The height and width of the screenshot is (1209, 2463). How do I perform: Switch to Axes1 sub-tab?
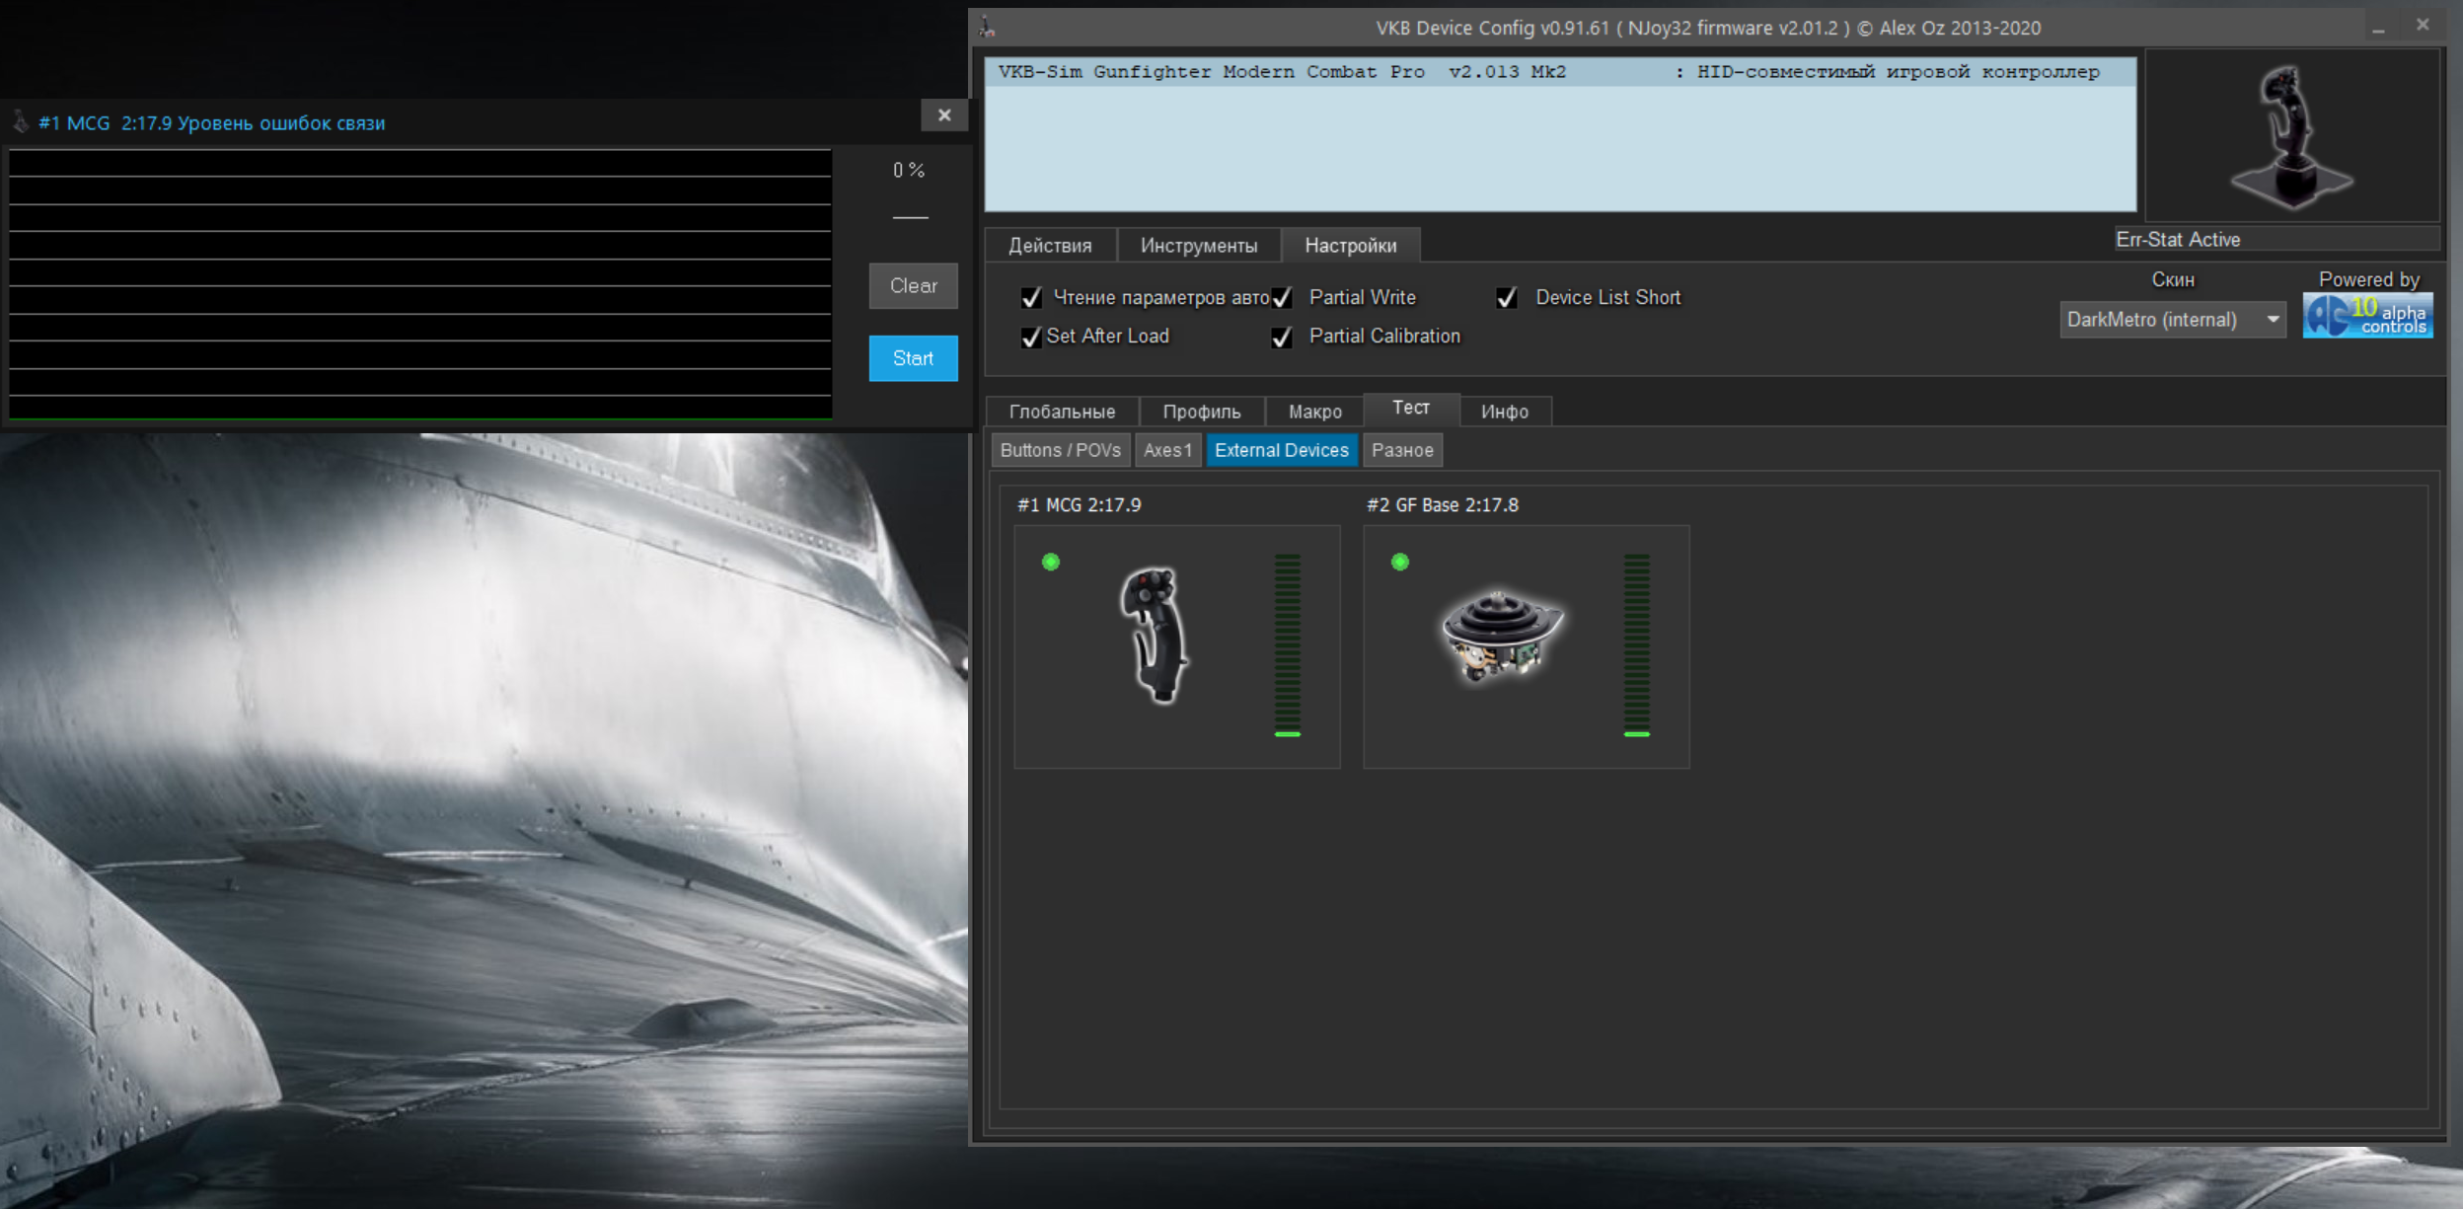[1168, 450]
